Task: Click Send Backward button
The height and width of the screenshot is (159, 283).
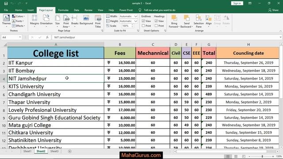Action: click(x=187, y=21)
